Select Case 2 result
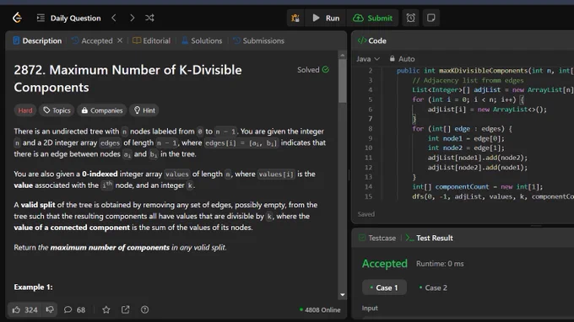Image resolution: width=574 pixels, height=322 pixels. click(433, 287)
